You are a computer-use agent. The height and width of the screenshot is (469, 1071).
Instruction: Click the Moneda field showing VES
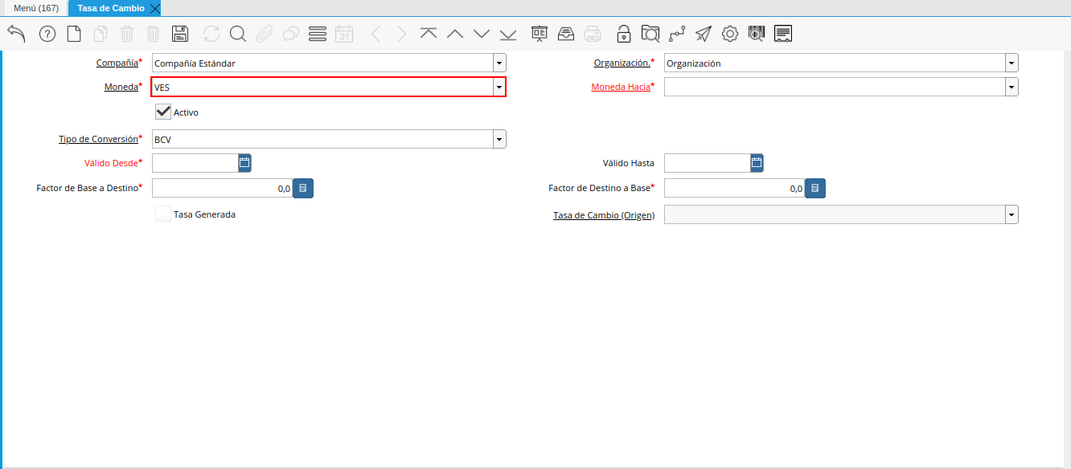coord(322,87)
